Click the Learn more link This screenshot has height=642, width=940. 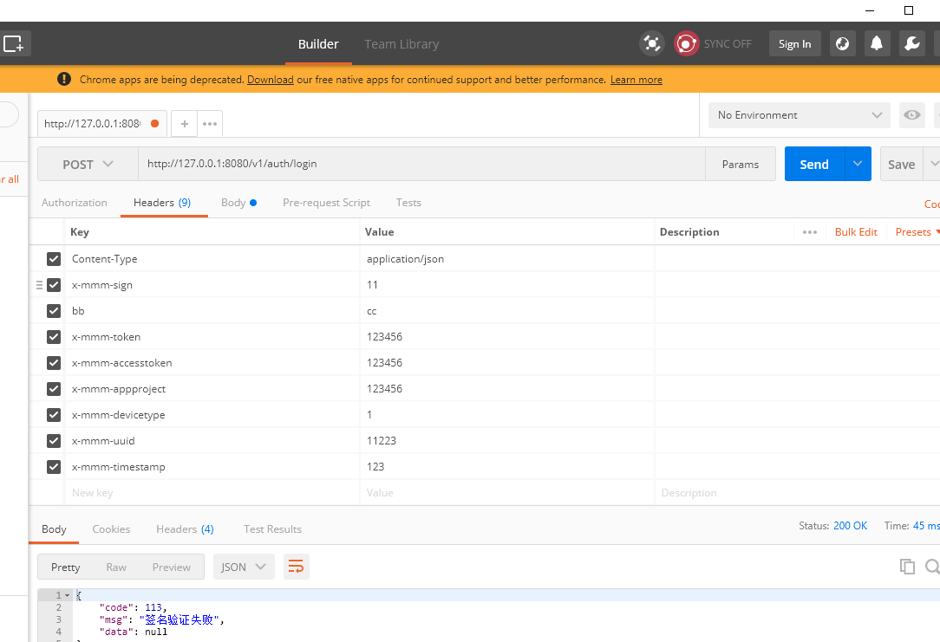pyautogui.click(x=636, y=79)
